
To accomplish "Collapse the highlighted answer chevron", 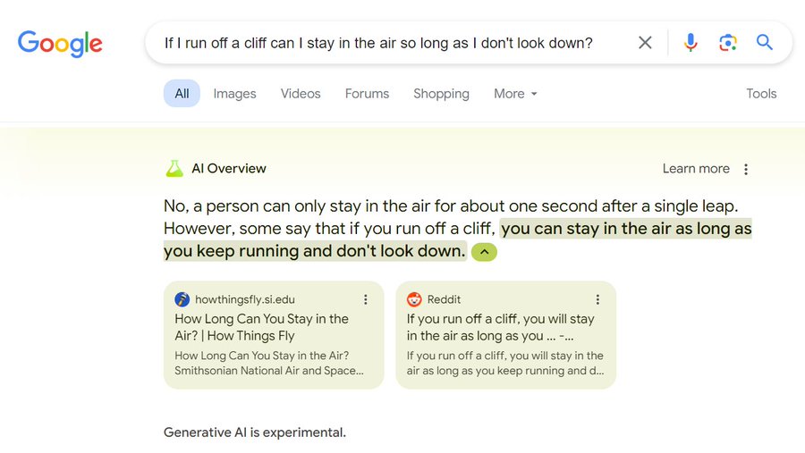I will pos(484,252).
